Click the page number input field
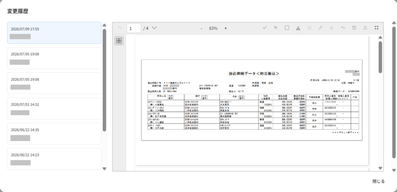The height and width of the screenshot is (192, 397). pos(133,28)
